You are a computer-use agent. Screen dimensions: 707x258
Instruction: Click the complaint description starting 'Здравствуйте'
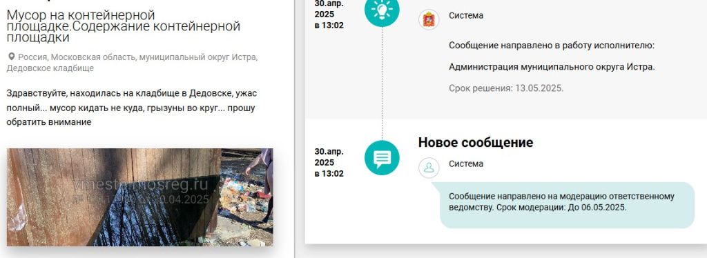tap(132, 108)
